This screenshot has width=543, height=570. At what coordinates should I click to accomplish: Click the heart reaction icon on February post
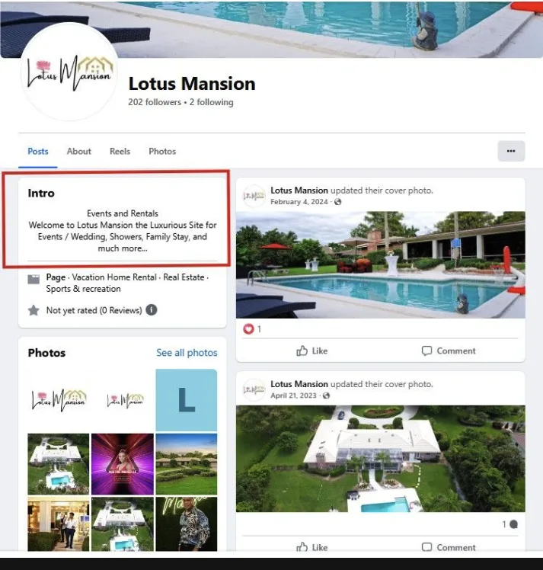click(x=248, y=329)
